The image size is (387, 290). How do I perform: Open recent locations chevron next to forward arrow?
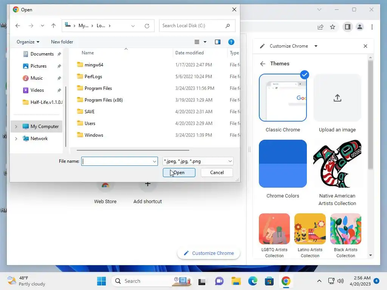42,26
